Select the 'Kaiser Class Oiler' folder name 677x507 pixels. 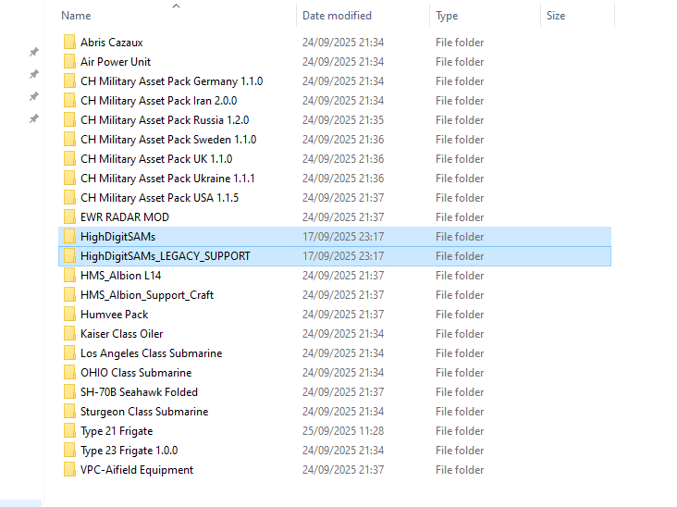click(122, 334)
